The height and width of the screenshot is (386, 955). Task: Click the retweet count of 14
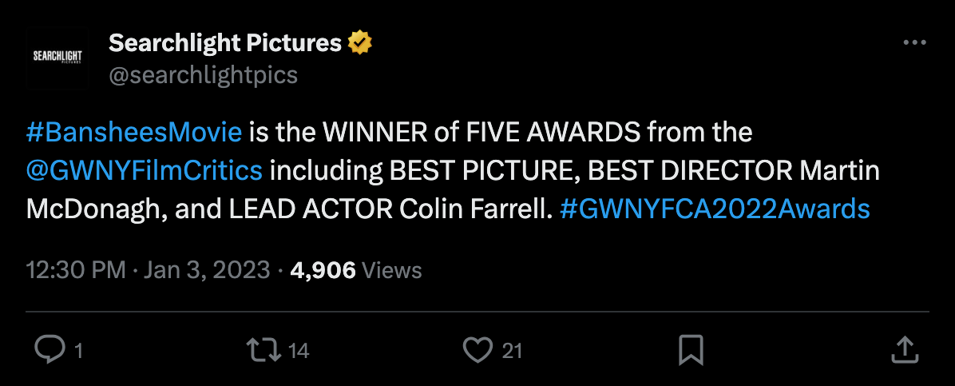(298, 350)
